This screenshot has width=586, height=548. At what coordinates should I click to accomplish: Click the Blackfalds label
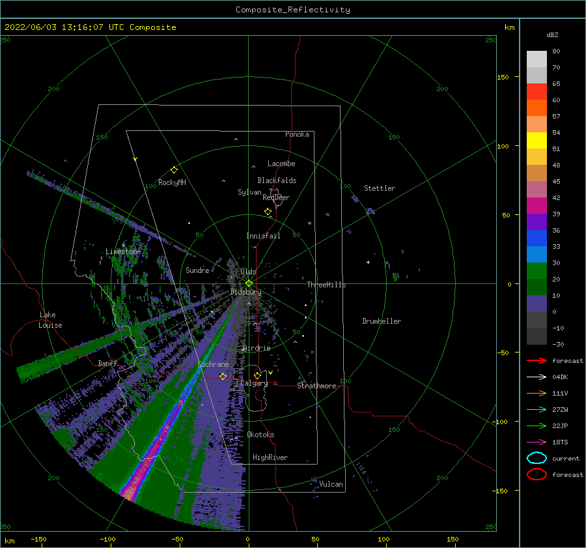click(277, 180)
